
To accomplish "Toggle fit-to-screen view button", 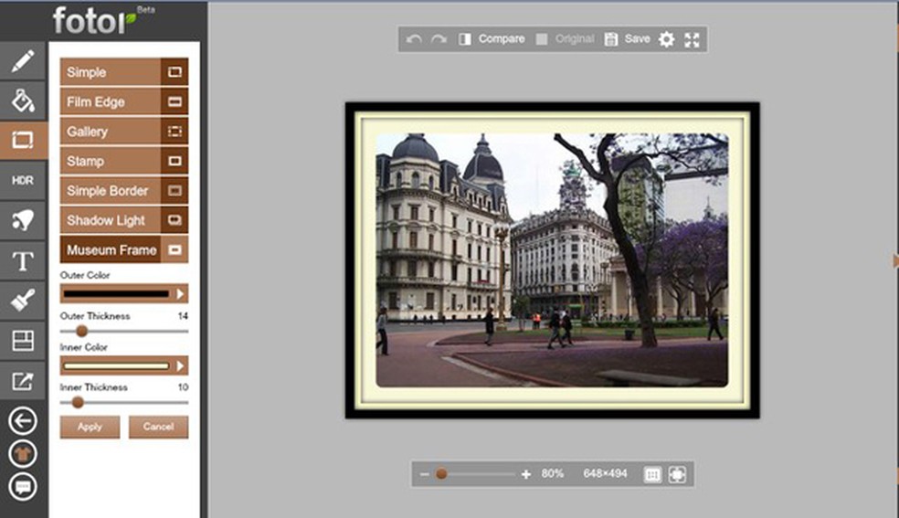I will pyautogui.click(x=677, y=475).
